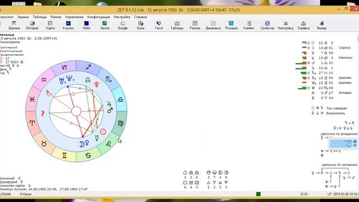The image size is (359, 202).
Task: Select the Taurus zodiac sector
Action: 44,144
